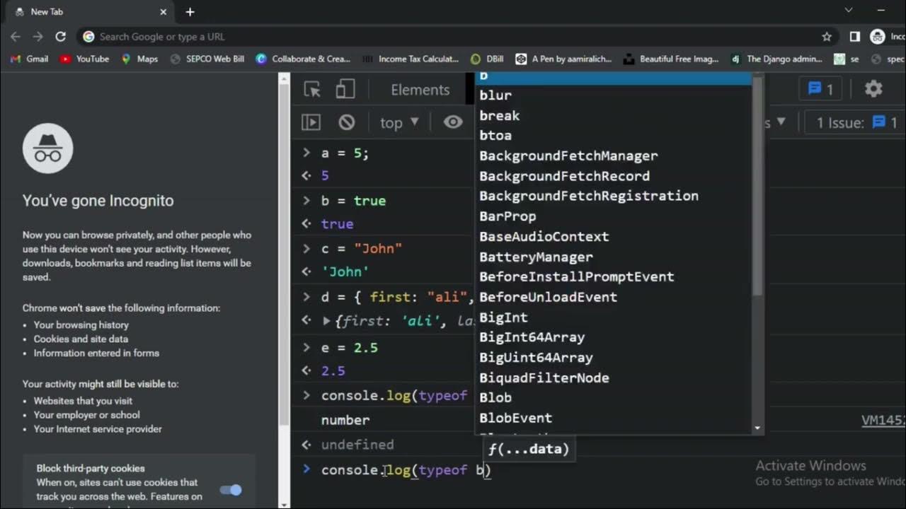Open the top context dropdown
The height and width of the screenshot is (509, 906).
399,122
